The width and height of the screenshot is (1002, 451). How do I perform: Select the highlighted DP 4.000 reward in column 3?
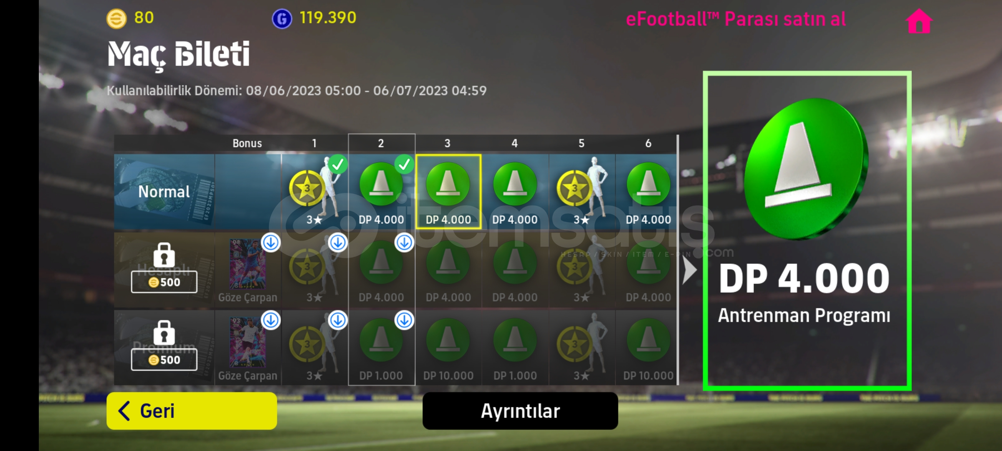448,192
